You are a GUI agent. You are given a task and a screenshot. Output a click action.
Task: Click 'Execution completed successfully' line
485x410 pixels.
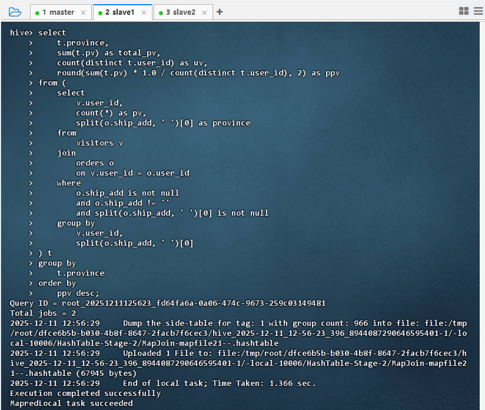point(85,394)
